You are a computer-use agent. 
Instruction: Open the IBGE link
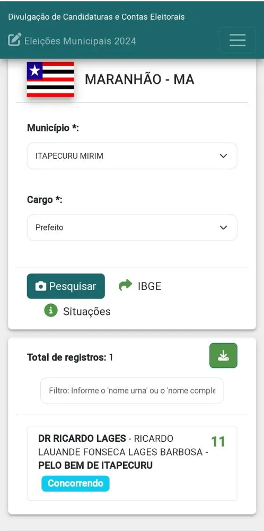pos(149,287)
